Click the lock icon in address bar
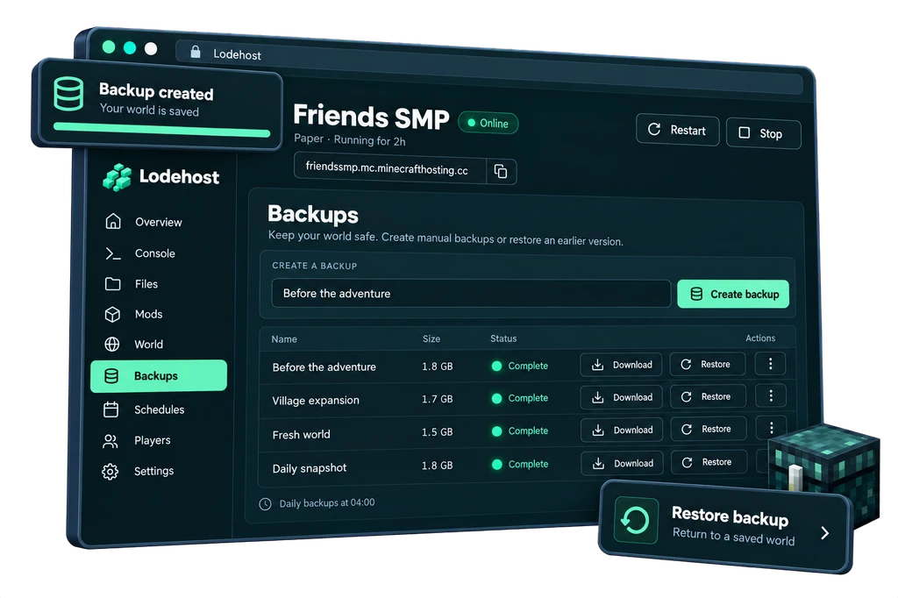This screenshot has height=598, width=898. 196,52
